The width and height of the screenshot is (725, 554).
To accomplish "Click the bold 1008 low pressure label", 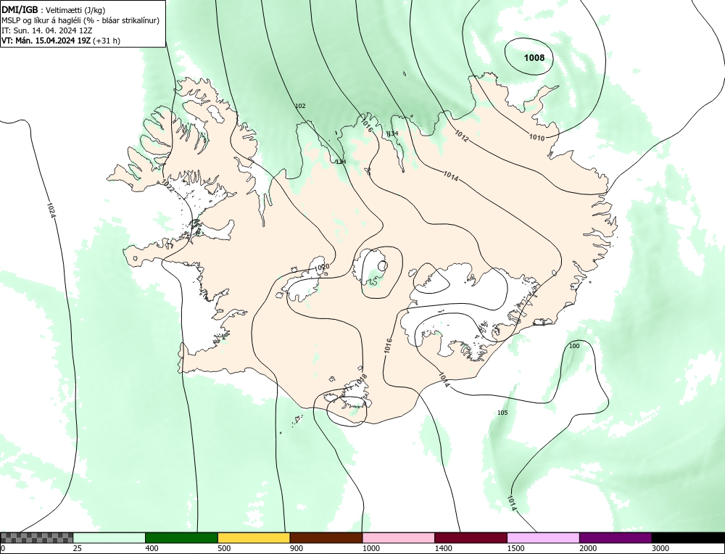I will pyautogui.click(x=534, y=58).
